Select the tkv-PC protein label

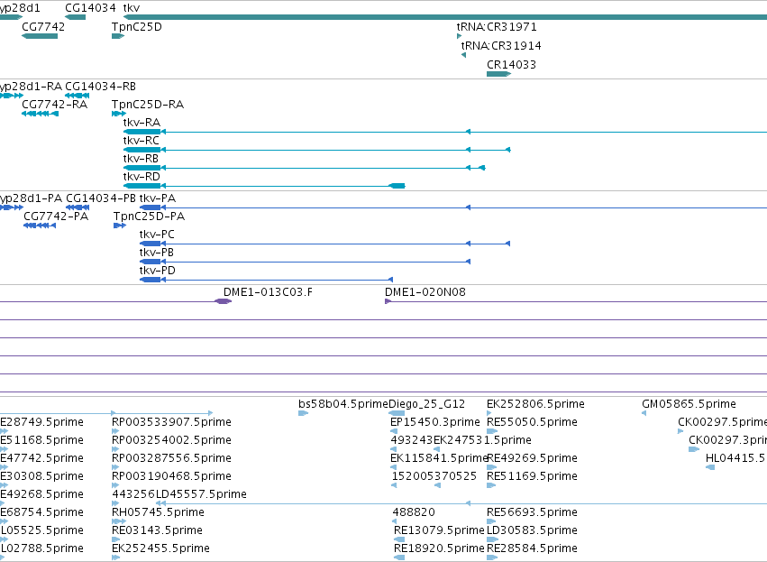[157, 235]
